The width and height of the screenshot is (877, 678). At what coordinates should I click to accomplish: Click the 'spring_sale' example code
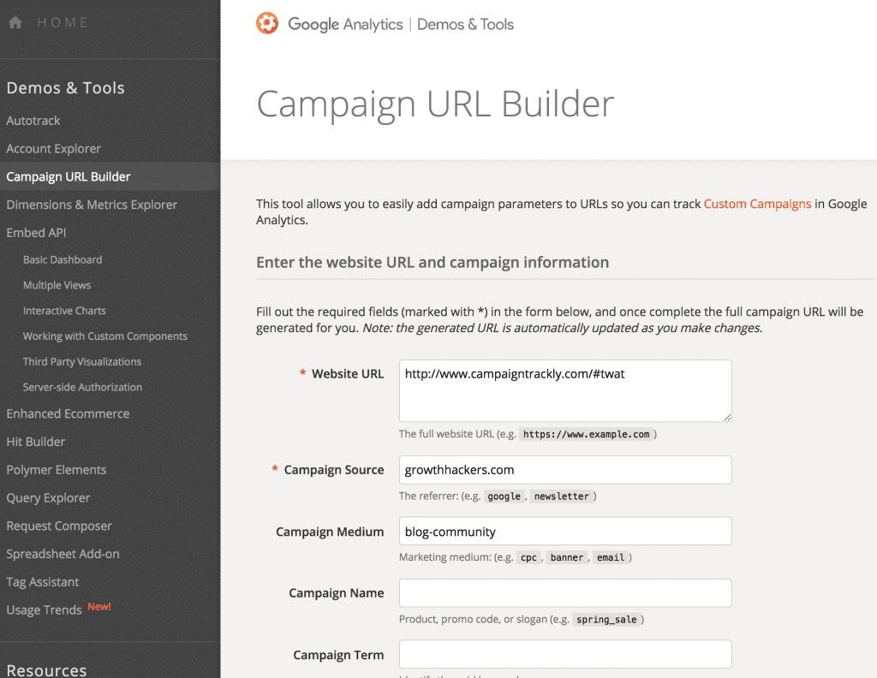tap(606, 619)
